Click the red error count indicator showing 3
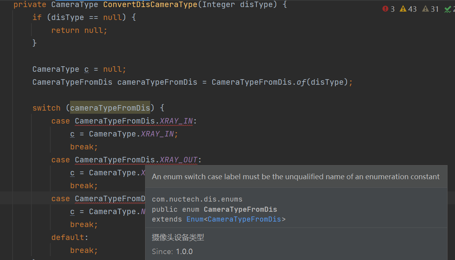Image resolution: width=455 pixels, height=260 pixels. [x=389, y=9]
